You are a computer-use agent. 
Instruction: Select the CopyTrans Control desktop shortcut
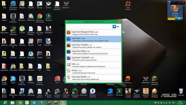66,93
